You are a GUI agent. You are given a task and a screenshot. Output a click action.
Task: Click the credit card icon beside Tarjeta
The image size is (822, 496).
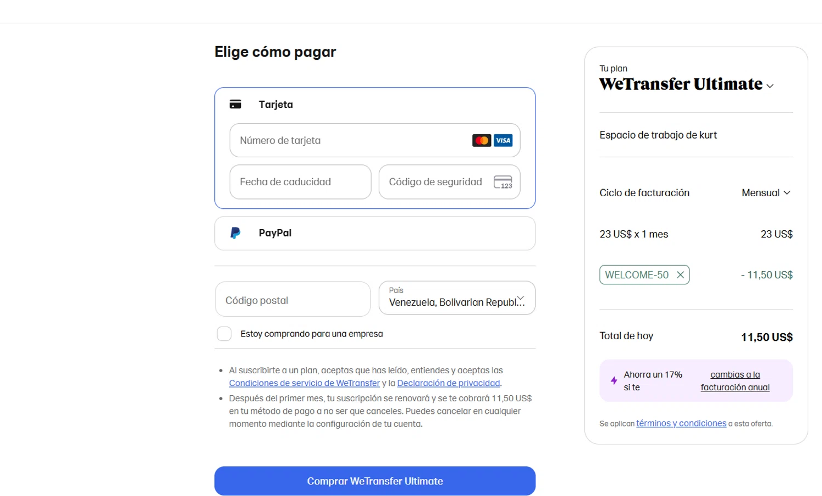pos(236,104)
